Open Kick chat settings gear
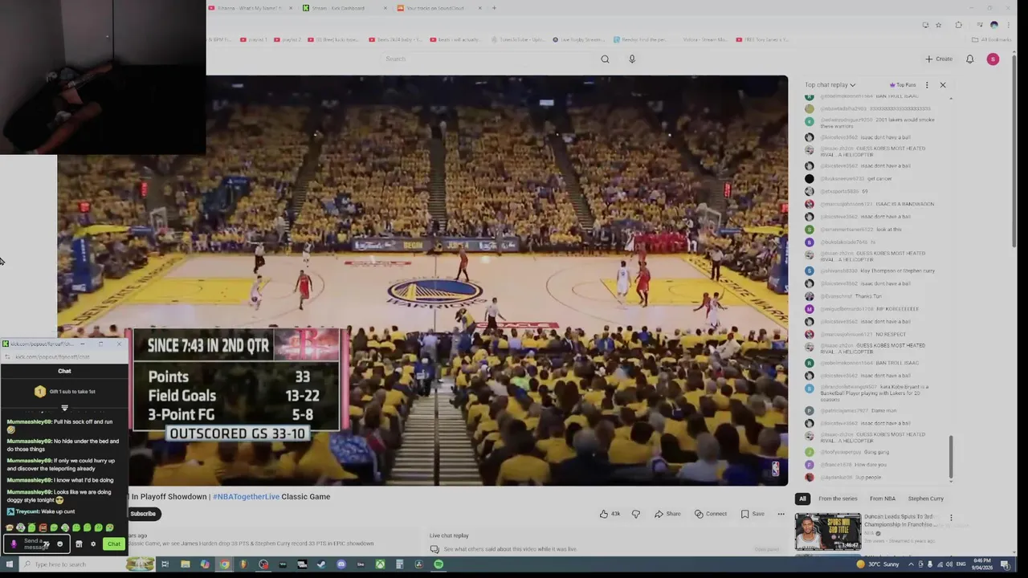 coord(93,543)
